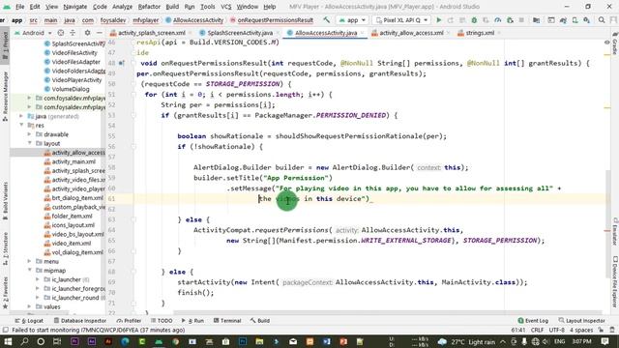This screenshot has width=619, height=348.
Task: Click Select Opened File target icon
Action: 60,33
